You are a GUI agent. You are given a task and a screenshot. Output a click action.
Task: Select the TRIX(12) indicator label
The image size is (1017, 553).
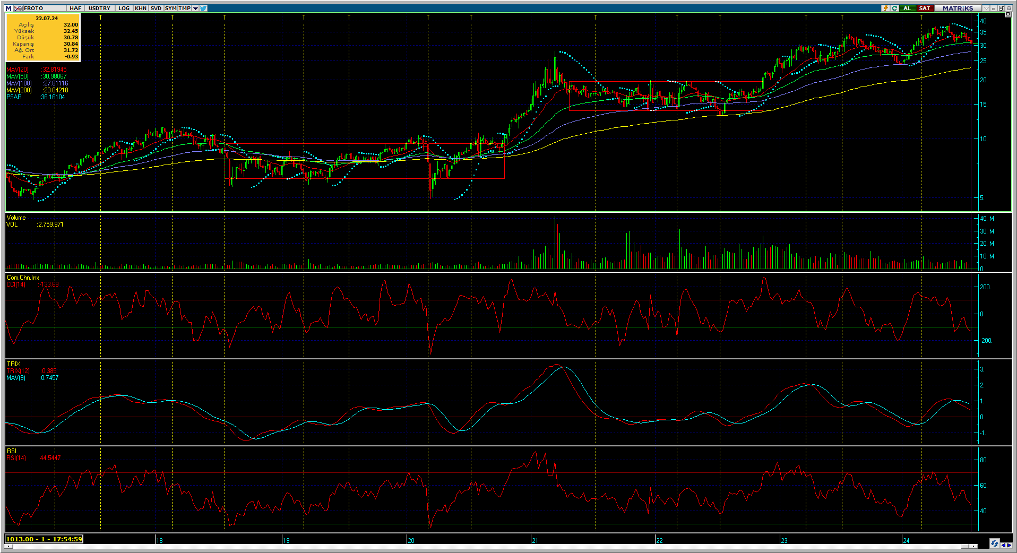tap(18, 371)
